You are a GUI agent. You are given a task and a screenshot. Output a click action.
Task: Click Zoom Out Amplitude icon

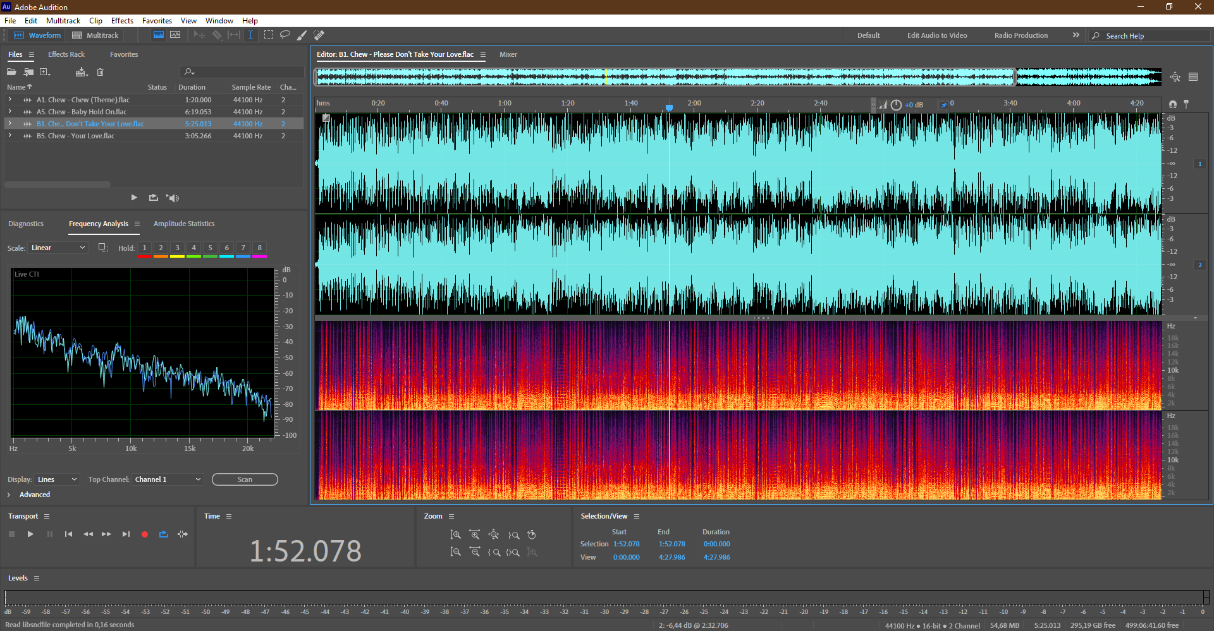pos(455,552)
